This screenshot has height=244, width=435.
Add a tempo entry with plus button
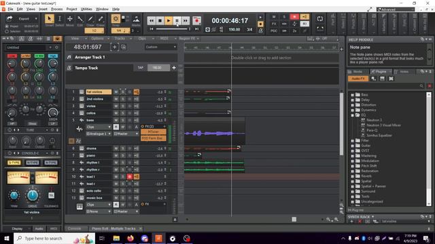point(174,68)
